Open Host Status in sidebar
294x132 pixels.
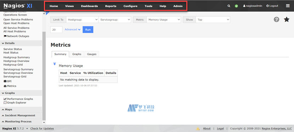tap(11, 53)
